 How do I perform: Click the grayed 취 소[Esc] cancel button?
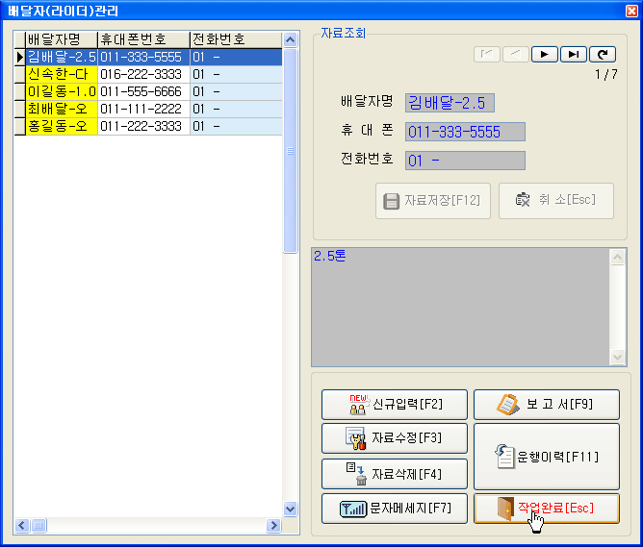(x=556, y=201)
